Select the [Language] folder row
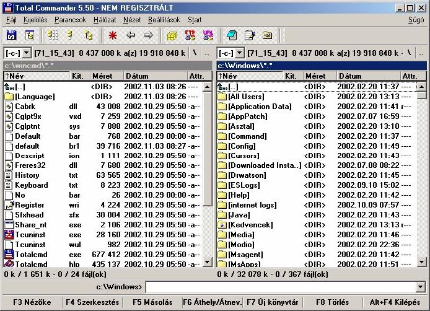Image resolution: width=430 pixels, height=311 pixels. 103,97
